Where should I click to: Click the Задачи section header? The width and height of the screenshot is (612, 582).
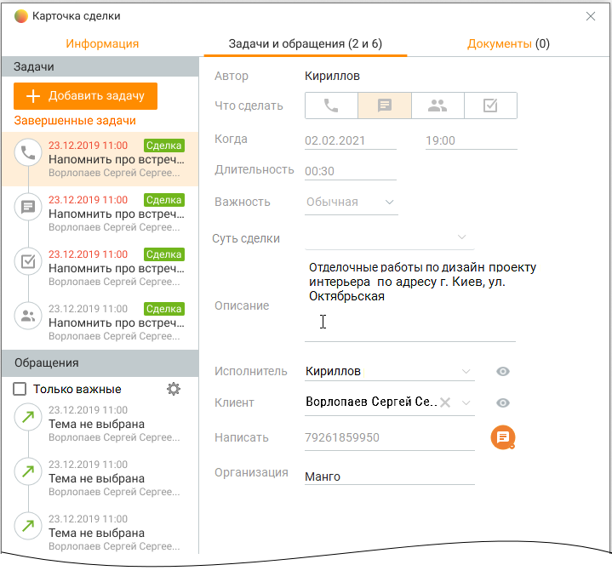pyautogui.click(x=100, y=66)
